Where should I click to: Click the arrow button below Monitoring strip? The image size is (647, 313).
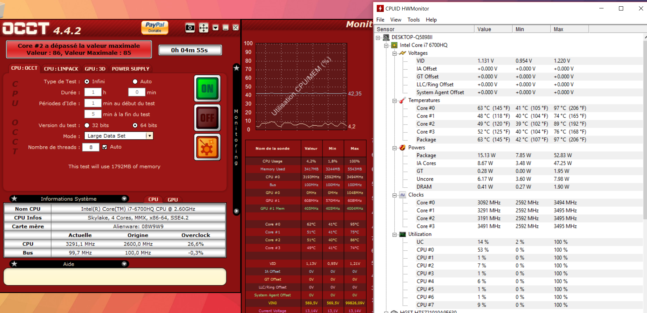pos(237,211)
